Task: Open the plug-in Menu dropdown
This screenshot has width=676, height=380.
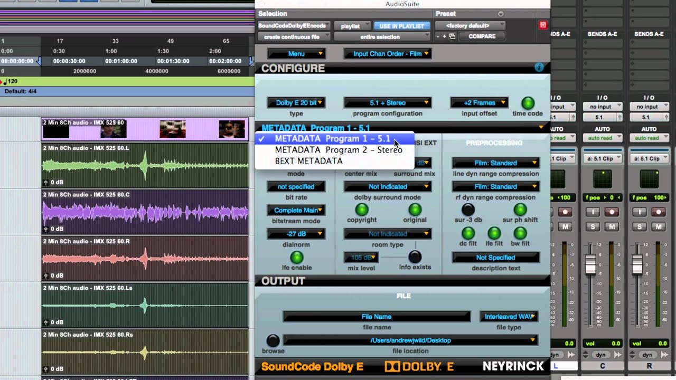Action: click(296, 54)
